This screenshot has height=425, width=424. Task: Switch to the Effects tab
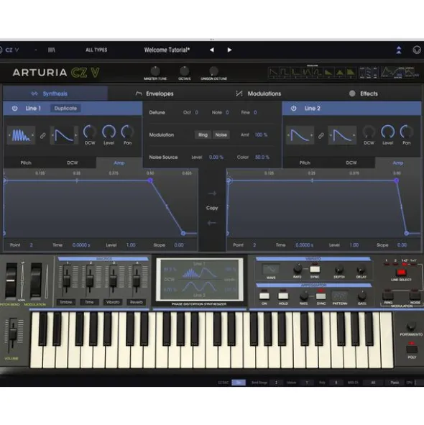tap(364, 93)
